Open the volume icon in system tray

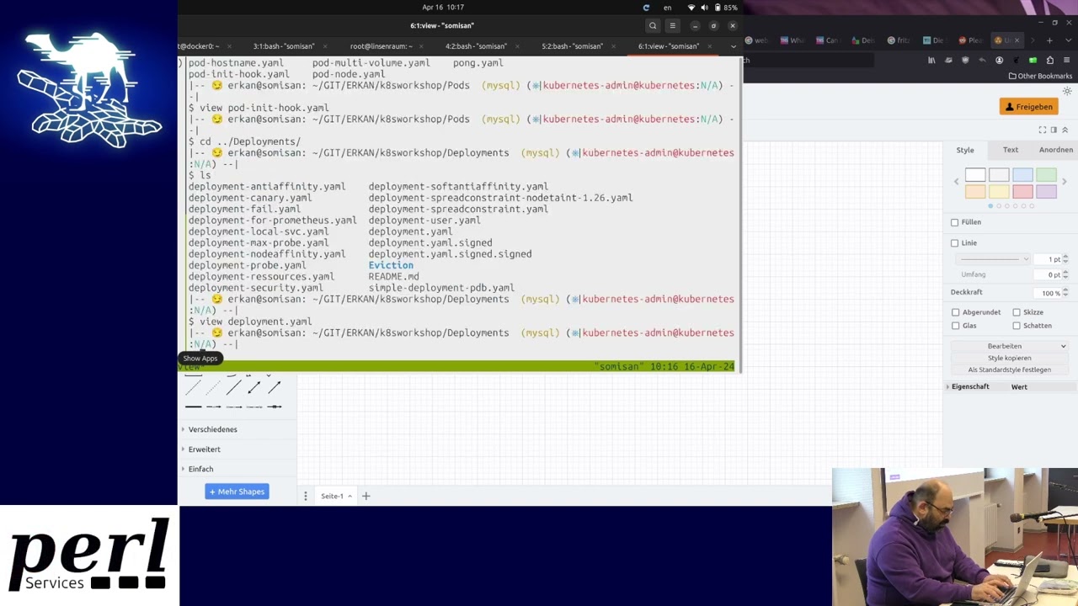pos(705,8)
